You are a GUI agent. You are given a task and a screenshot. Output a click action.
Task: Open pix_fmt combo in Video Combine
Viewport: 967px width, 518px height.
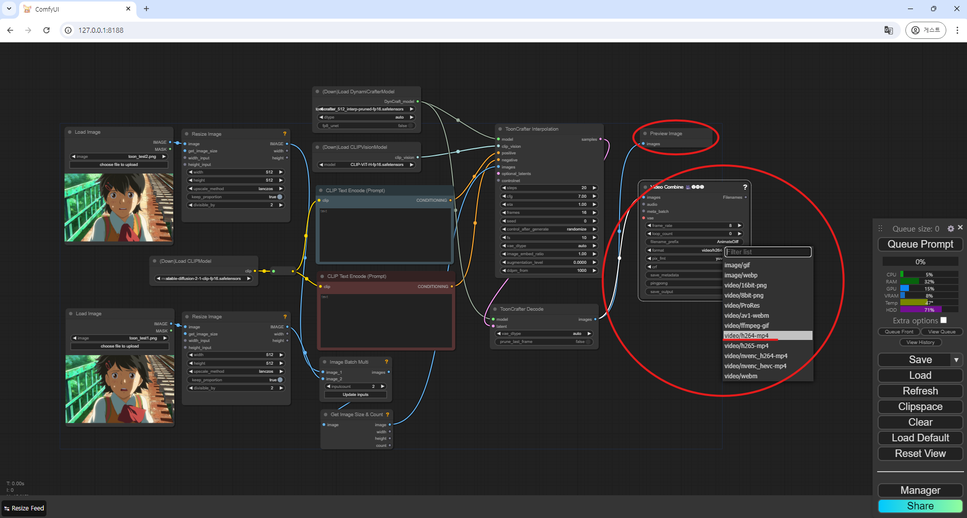point(684,258)
